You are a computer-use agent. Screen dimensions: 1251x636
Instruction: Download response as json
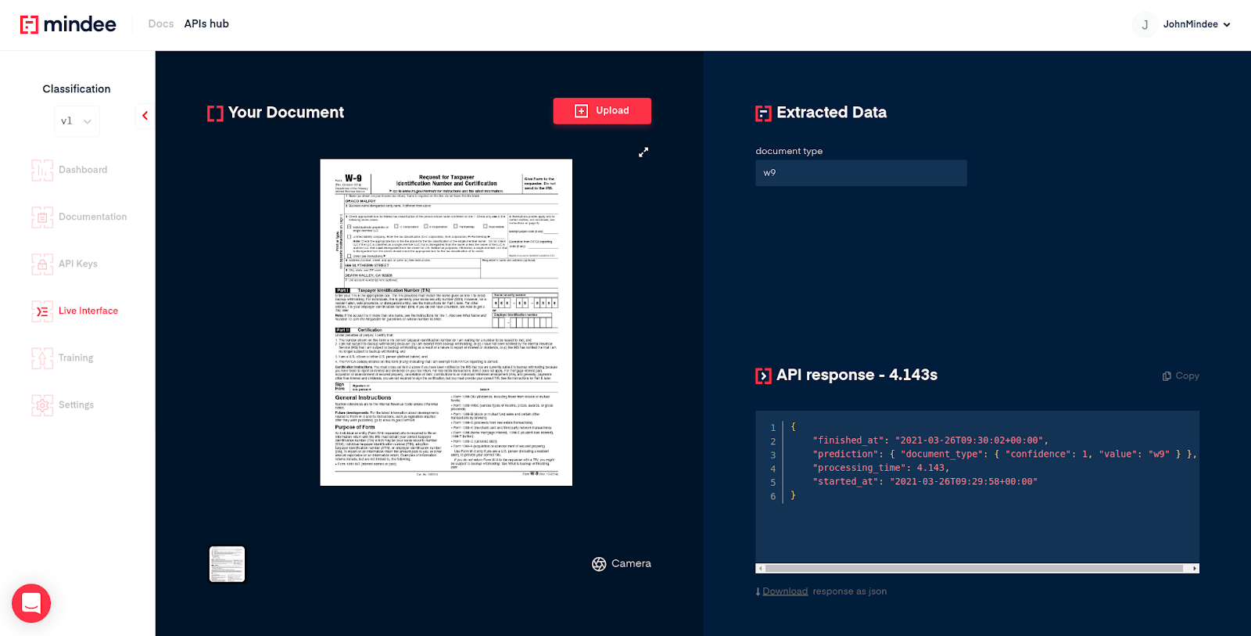click(785, 591)
